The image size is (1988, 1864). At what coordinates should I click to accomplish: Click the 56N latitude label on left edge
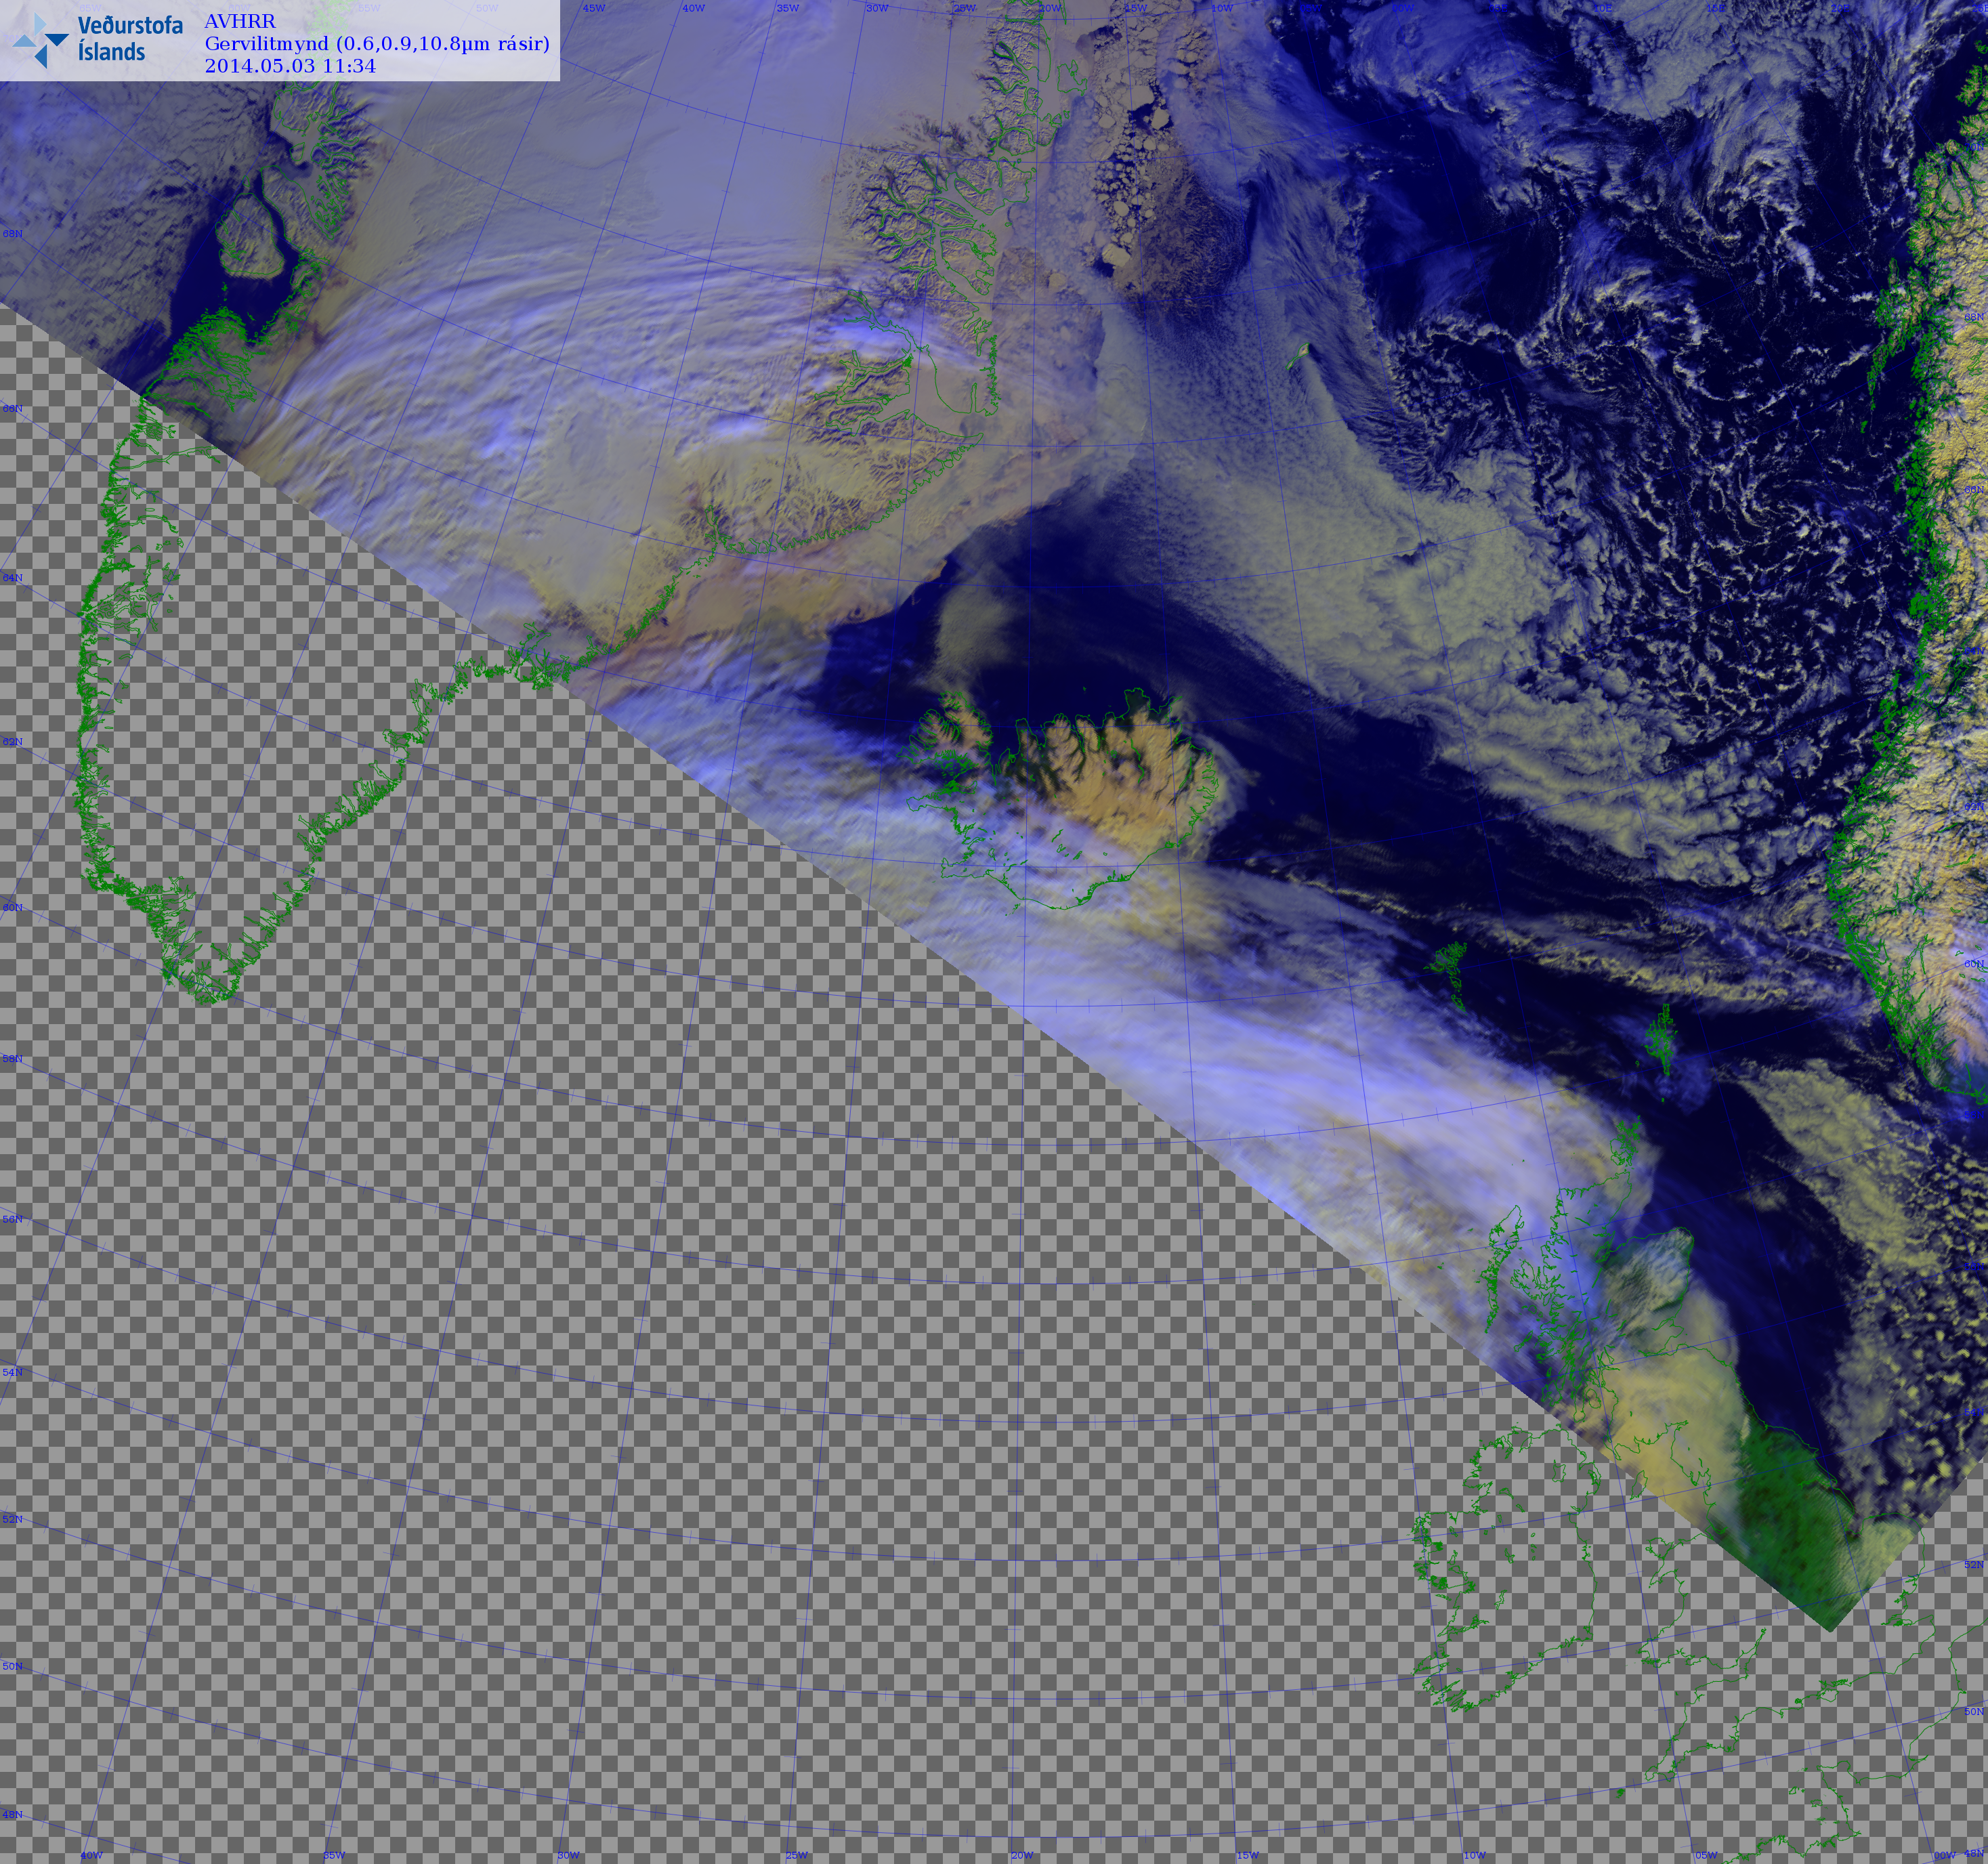12,1219
